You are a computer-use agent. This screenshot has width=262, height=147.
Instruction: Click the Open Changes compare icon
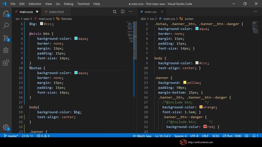[x=115, y=11]
